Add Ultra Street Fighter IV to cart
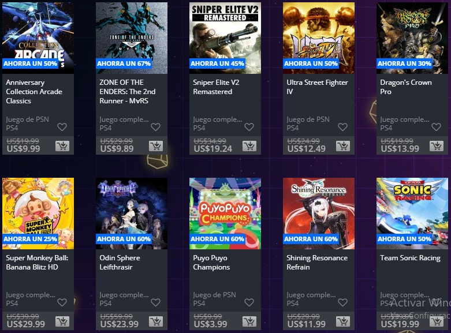This screenshot has width=451, height=333. (x=343, y=146)
